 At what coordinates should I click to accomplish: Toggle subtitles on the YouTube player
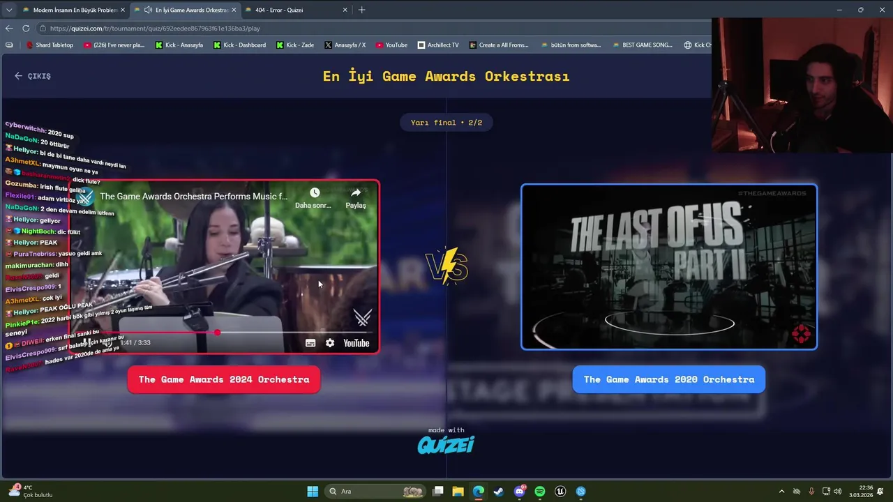(310, 343)
